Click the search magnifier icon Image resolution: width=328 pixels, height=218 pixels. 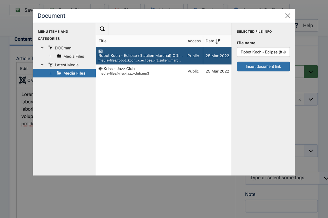pos(102,29)
